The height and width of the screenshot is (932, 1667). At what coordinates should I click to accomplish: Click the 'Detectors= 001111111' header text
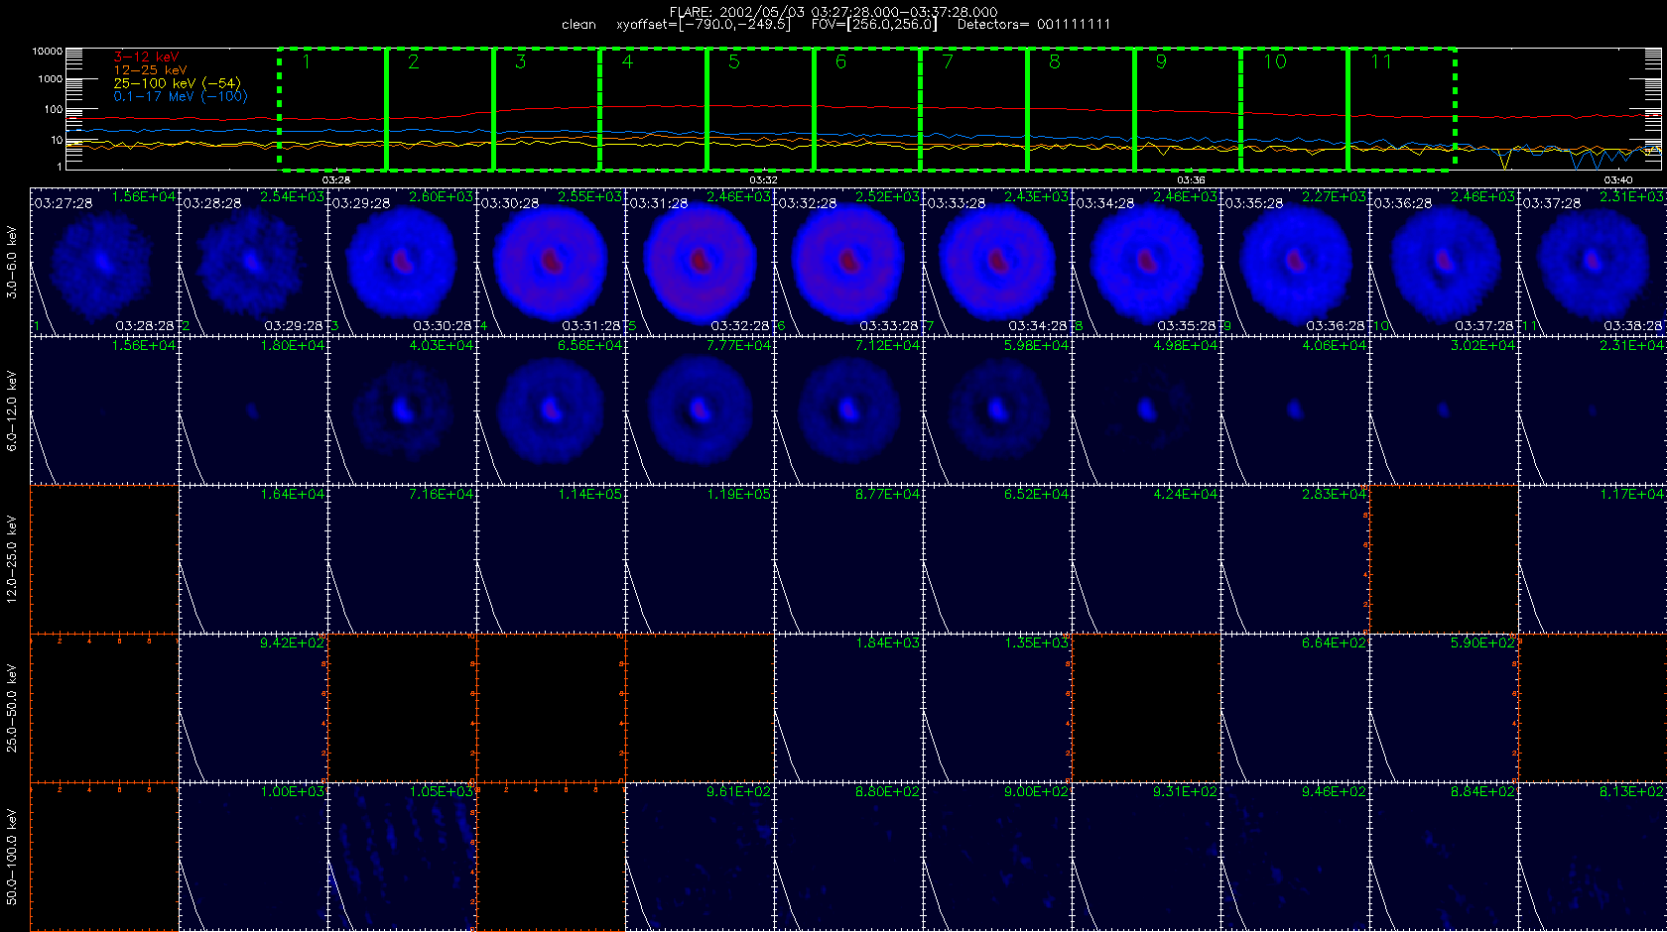coord(1034,24)
